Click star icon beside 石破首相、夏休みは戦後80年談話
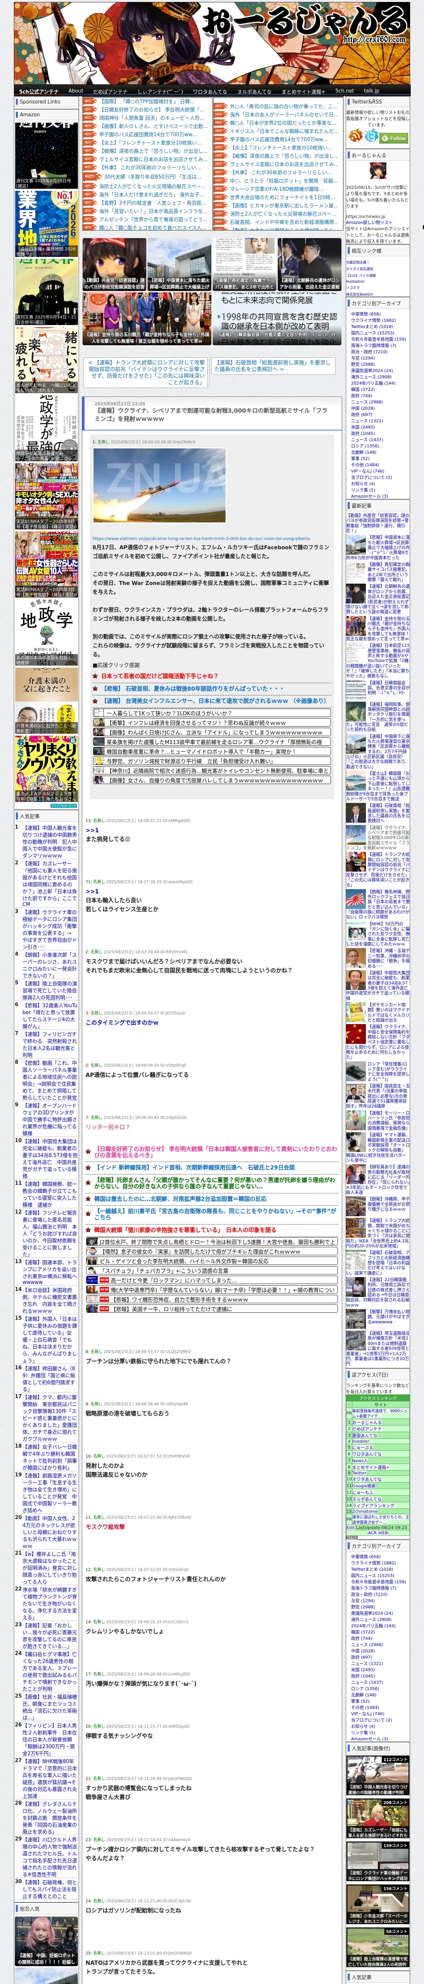Viewport: 424px width, 1984px height. 95,688
